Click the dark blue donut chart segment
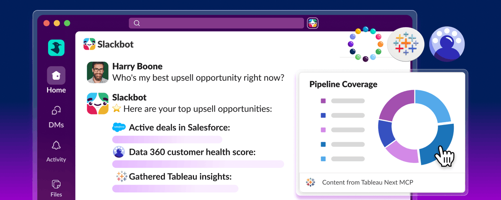The height and width of the screenshot is (200, 501). (x=385, y=133)
